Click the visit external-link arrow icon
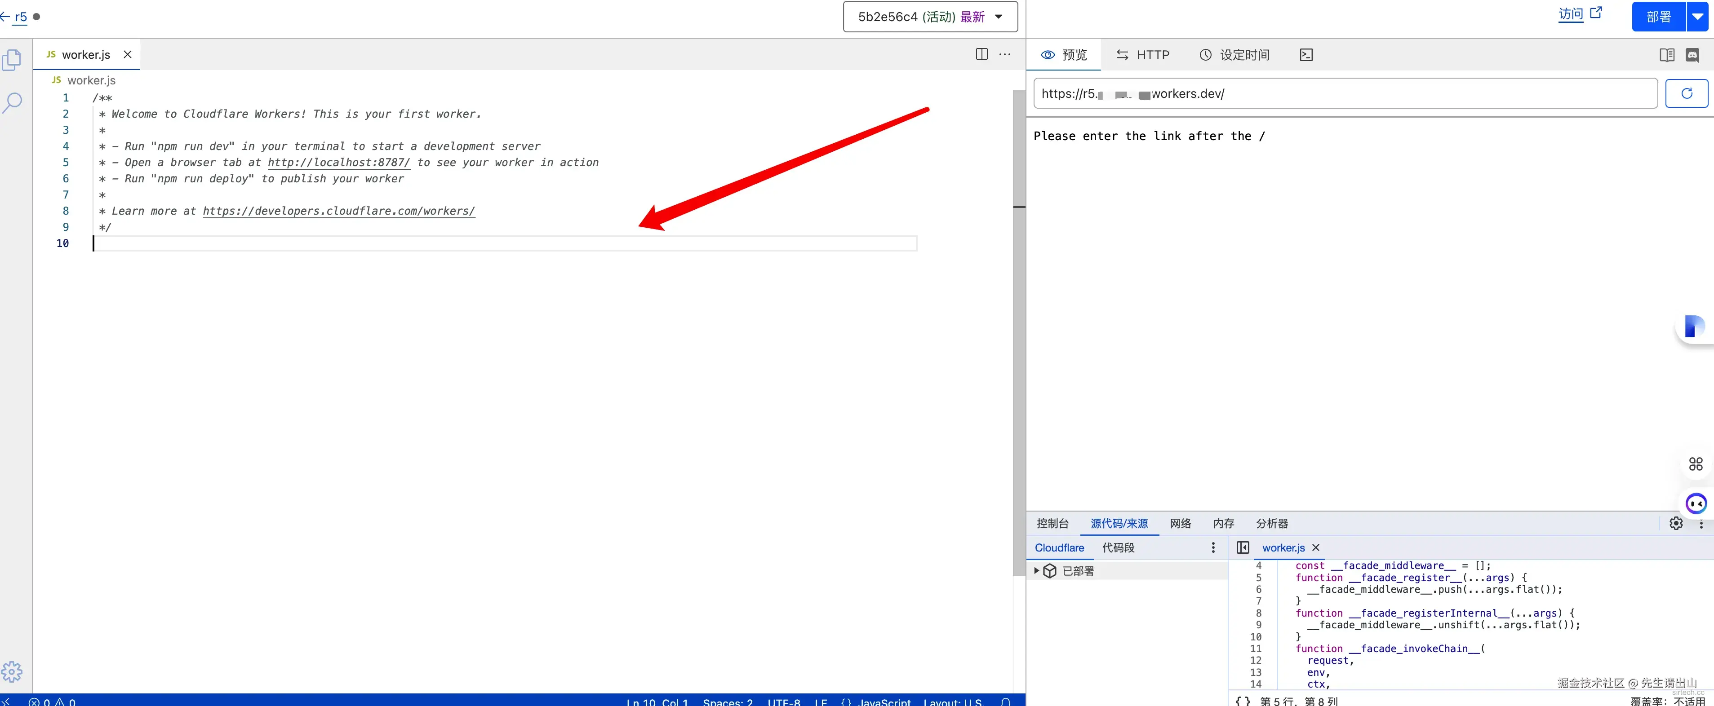This screenshot has height=706, width=1714. tap(1596, 13)
